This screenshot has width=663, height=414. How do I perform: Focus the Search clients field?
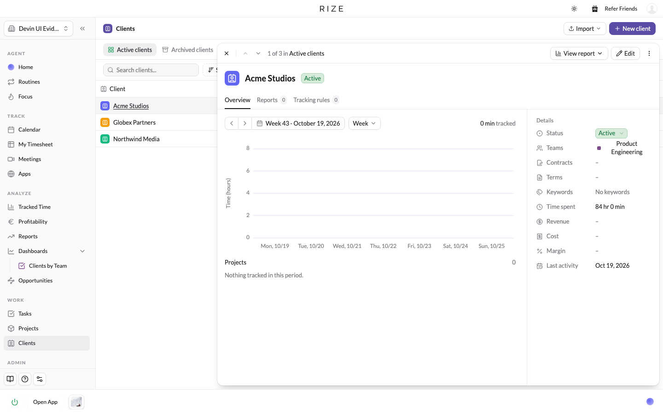pos(151,70)
